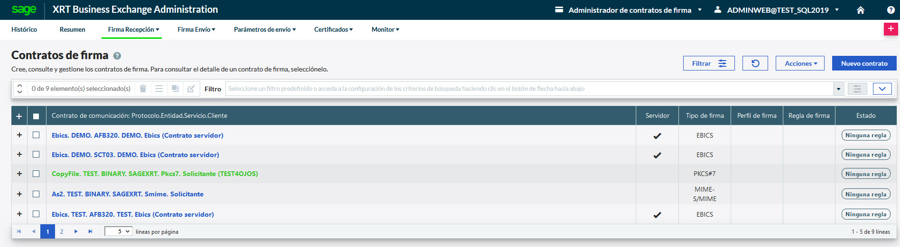The image size is (900, 247).
Task: Select the CopyFile TEST BINARY row checkbox
Action: point(36,174)
